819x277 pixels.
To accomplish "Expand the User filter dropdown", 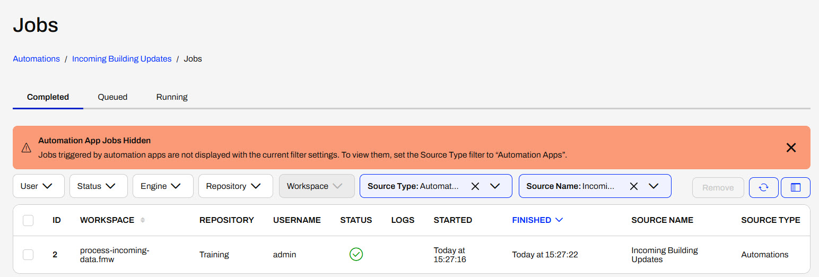I will pyautogui.click(x=38, y=186).
